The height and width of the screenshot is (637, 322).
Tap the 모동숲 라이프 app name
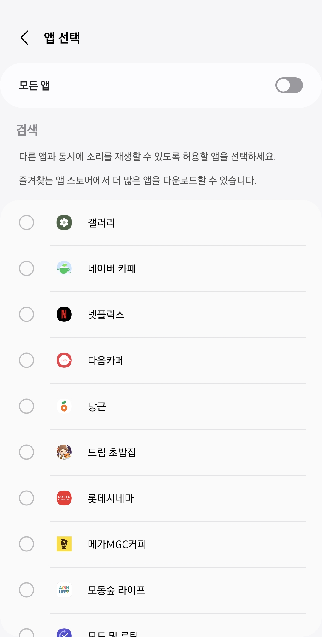pyautogui.click(x=116, y=590)
